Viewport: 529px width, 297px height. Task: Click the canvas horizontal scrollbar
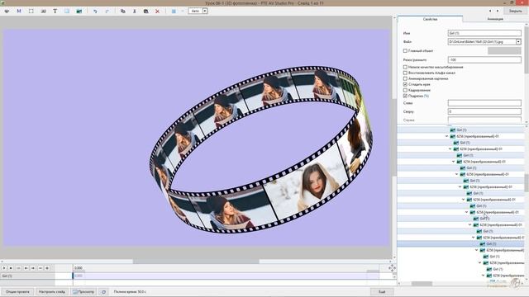(x=196, y=262)
